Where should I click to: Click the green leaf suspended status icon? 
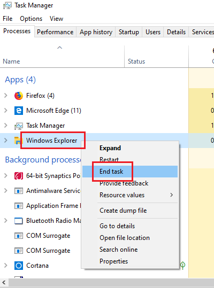click(182, 265)
